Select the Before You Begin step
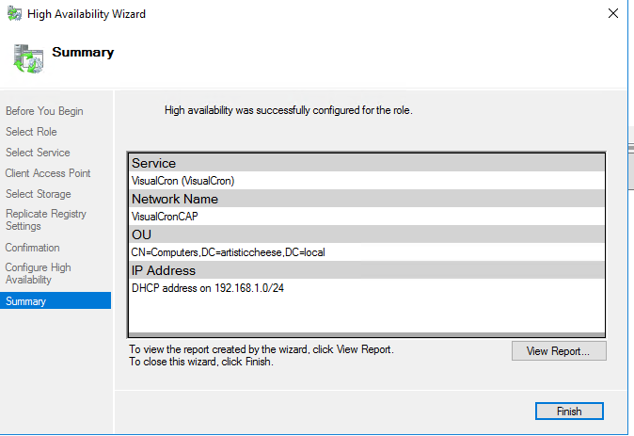The width and height of the screenshot is (634, 436). [x=44, y=111]
